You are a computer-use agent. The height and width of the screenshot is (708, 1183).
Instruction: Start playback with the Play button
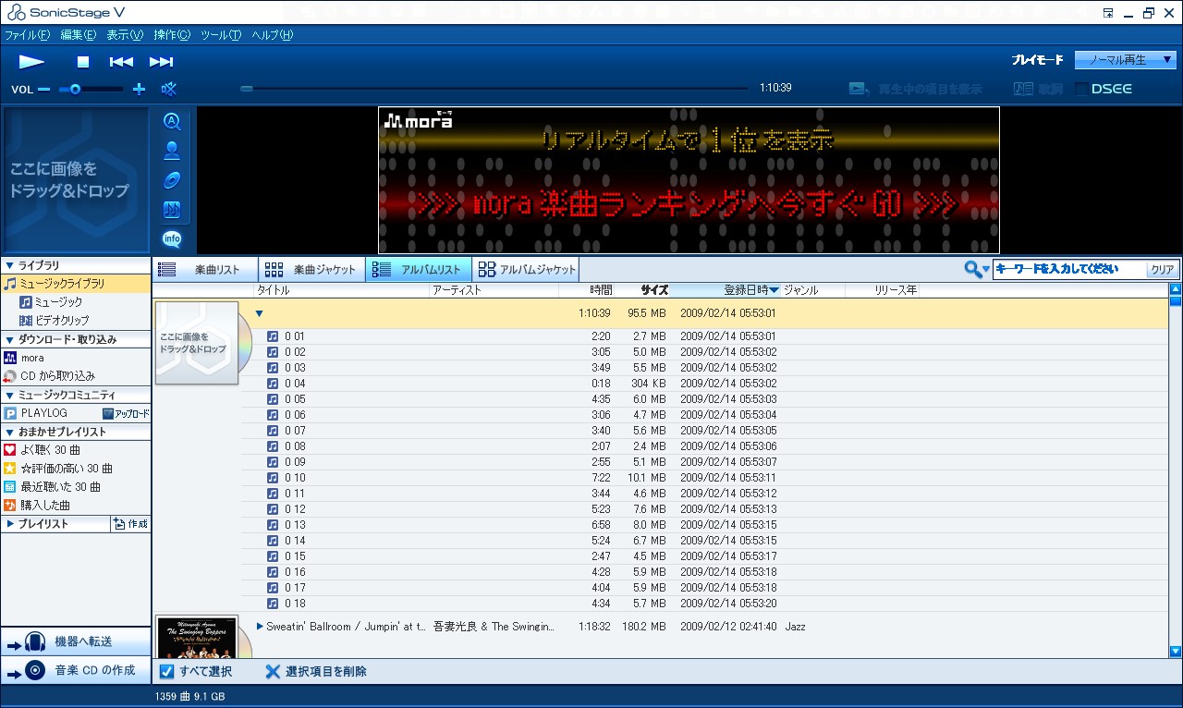(x=31, y=62)
